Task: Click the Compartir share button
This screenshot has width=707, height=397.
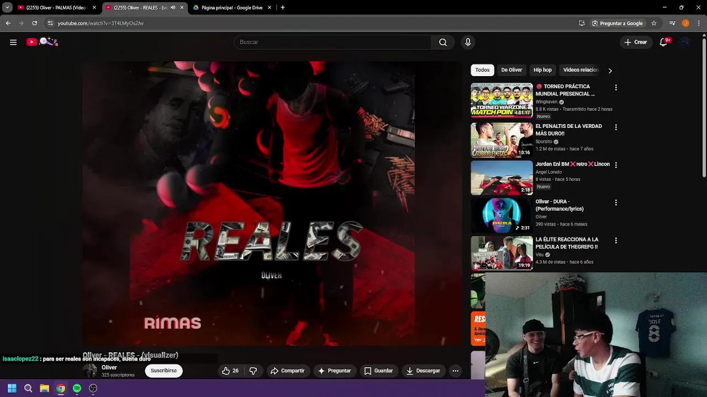Action: 287,371
